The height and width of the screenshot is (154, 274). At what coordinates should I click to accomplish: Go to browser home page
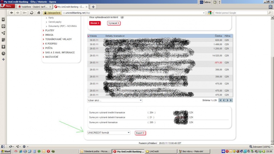coord(39,13)
